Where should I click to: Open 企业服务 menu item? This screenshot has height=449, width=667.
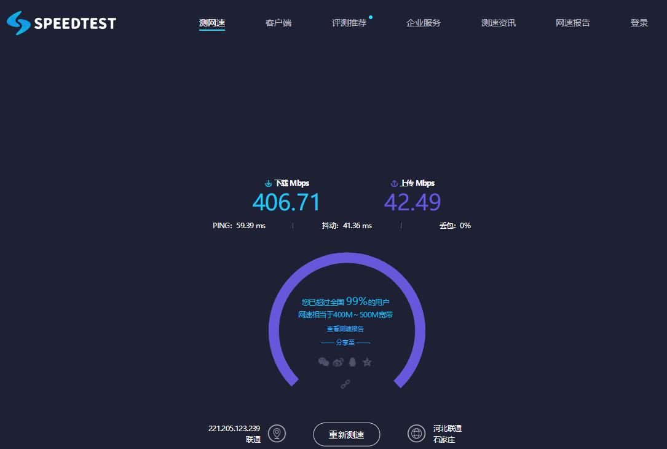pos(424,23)
